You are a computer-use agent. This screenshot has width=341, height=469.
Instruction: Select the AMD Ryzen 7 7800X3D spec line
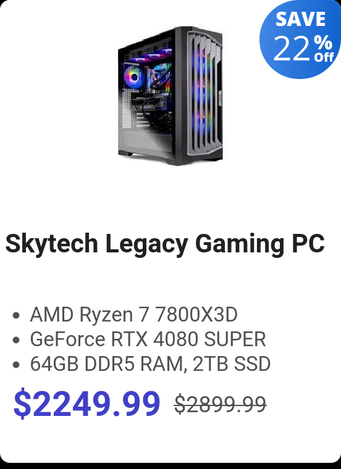point(134,315)
